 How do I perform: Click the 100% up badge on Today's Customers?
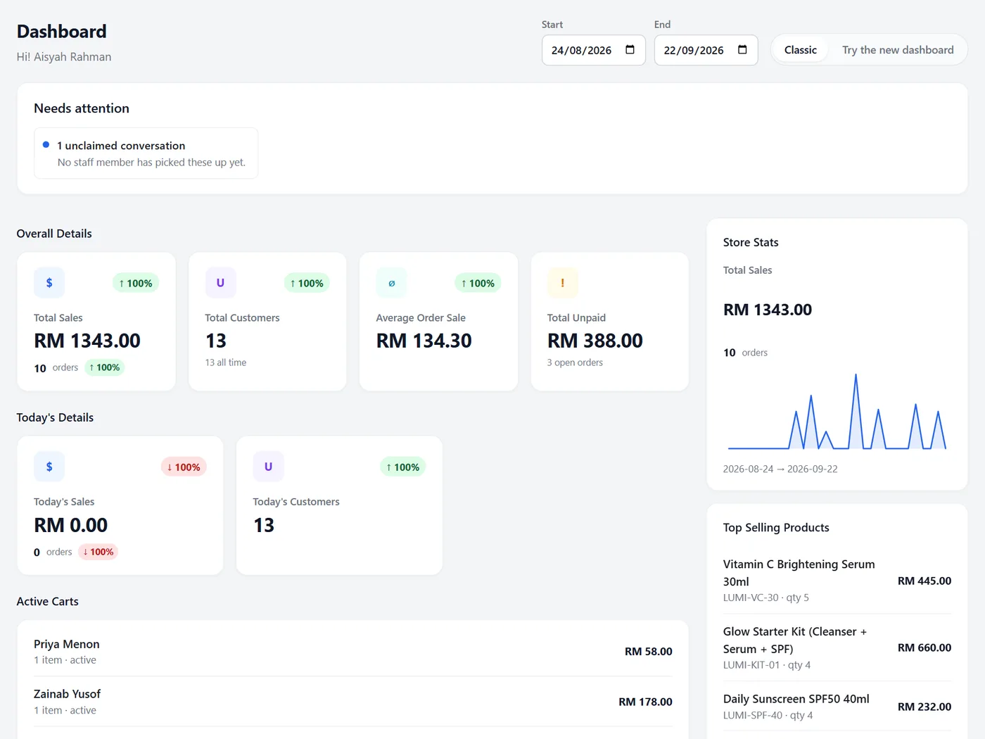click(x=403, y=467)
